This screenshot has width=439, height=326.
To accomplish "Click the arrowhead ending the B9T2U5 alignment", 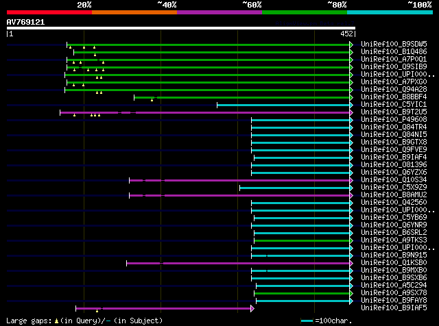I will [x=352, y=112].
